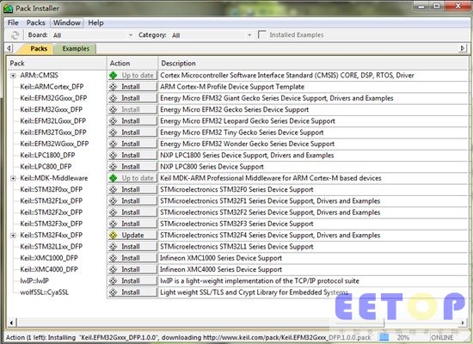The height and width of the screenshot is (344, 473).
Task: Expand the Keil::STM32F4xx_DFP tree node
Action: click(x=13, y=236)
